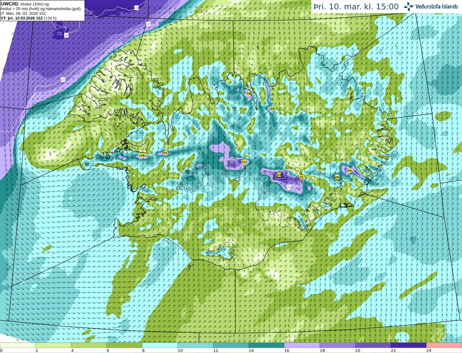
Task: Click the IT: Mán. 09. 03. 2026 15Z line
Action: [x=23, y=13]
